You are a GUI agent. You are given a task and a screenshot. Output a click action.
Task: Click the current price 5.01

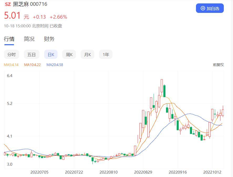[12, 16]
